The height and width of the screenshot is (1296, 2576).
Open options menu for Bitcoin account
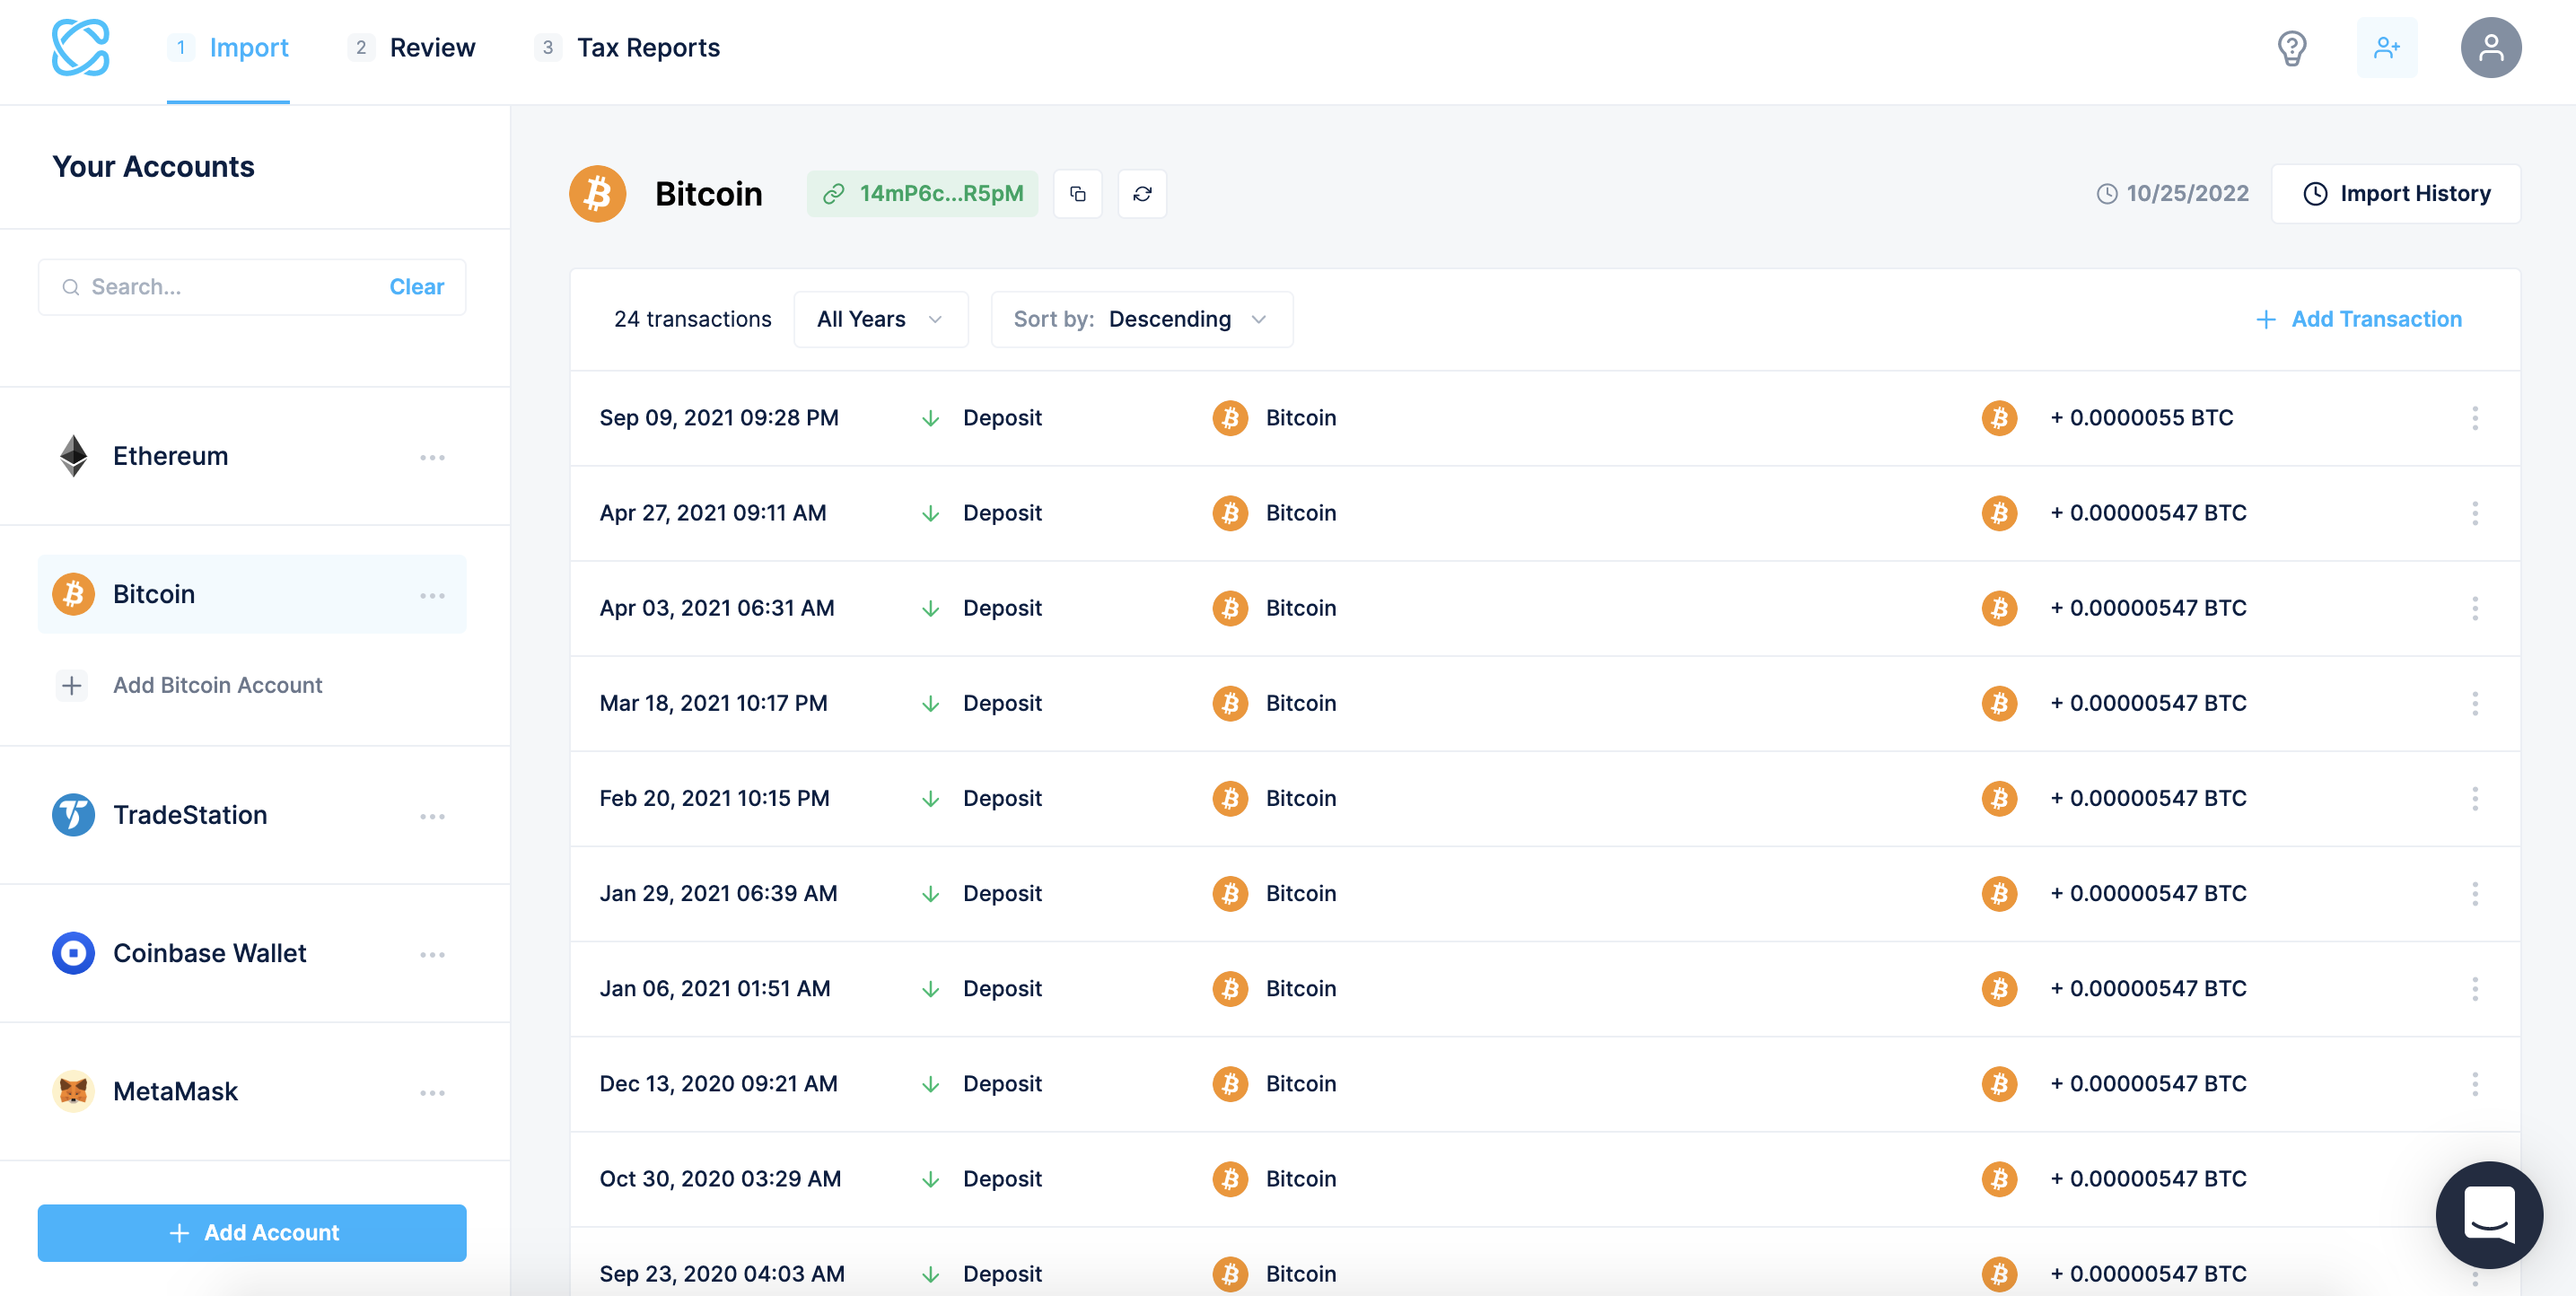(x=433, y=594)
